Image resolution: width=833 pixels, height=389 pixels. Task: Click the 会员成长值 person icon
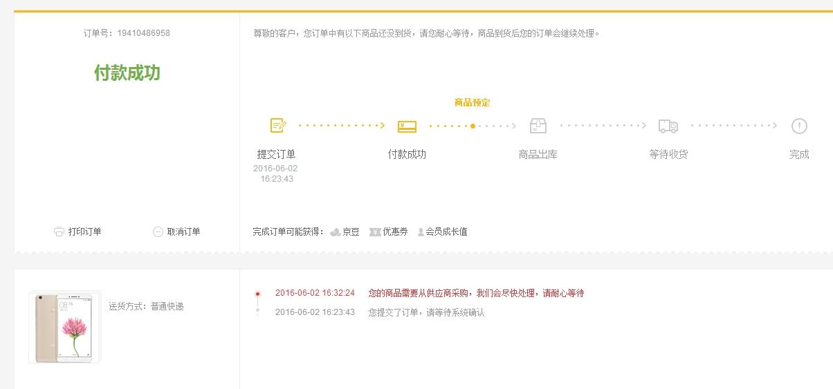coord(421,232)
